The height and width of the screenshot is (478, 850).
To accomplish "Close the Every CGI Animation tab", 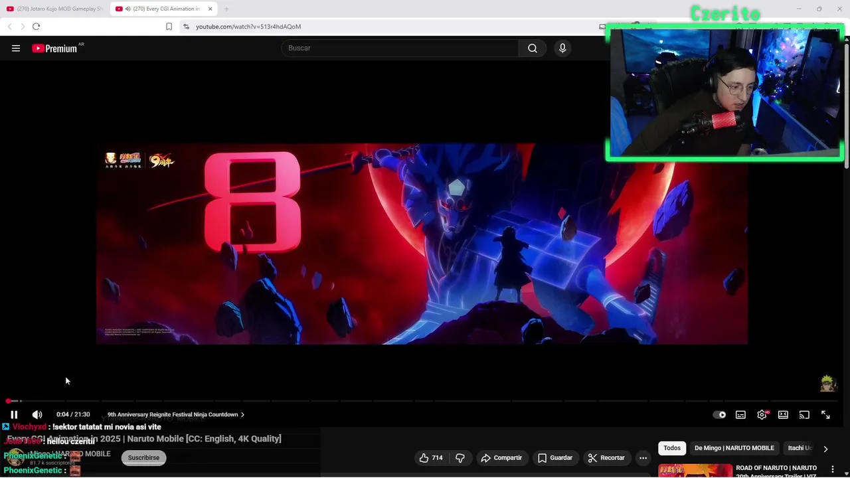I will click(x=211, y=9).
